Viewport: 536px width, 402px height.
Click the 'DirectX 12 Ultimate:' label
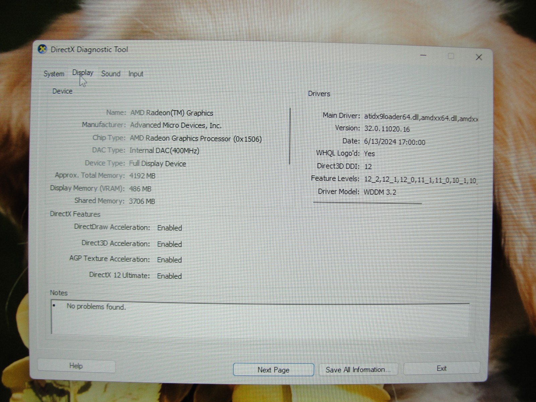pyautogui.click(x=120, y=275)
